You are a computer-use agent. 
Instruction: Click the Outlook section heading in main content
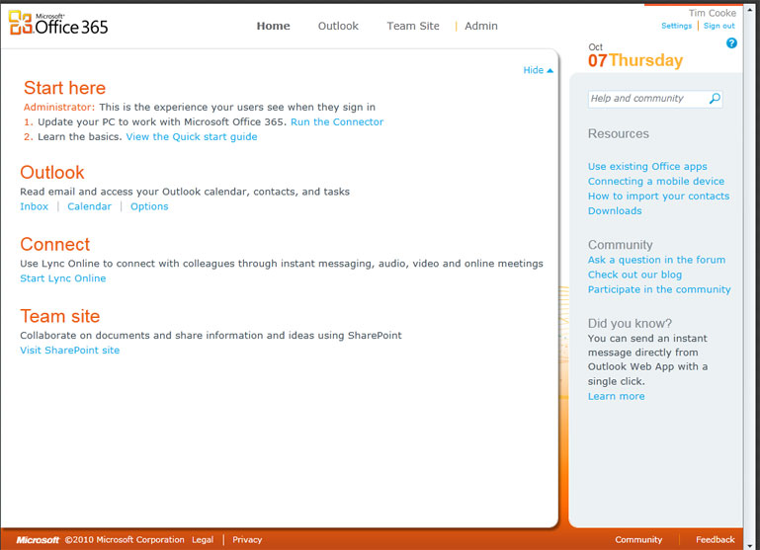click(52, 173)
